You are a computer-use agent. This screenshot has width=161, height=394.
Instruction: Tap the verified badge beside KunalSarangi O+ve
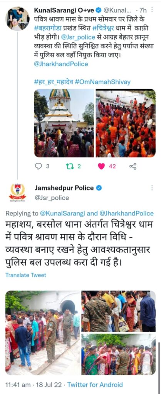[x=99, y=10]
